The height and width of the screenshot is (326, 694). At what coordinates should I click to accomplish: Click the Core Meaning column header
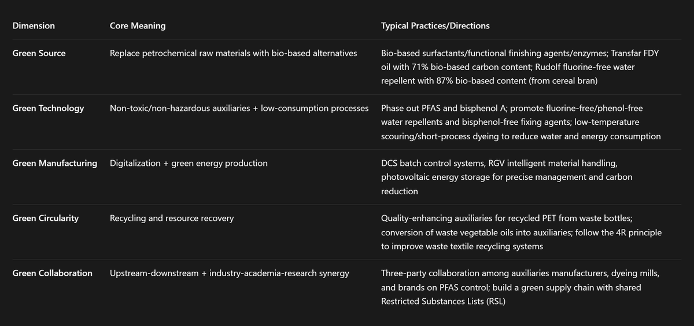138,25
